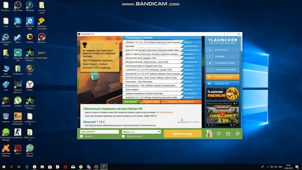
Task: Click the refresh icon in TLauncher
Action: click(218, 133)
